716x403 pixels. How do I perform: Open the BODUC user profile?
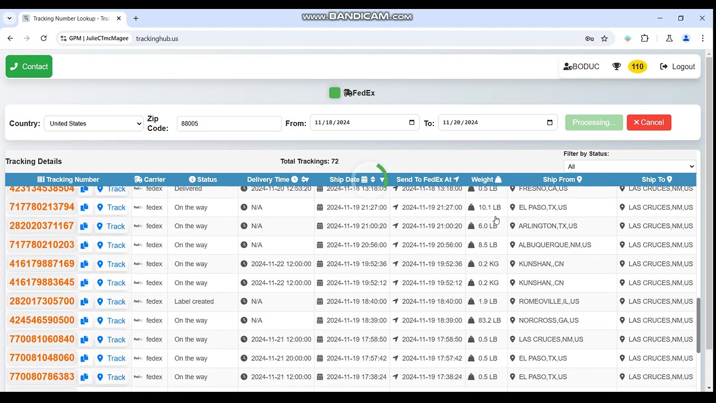click(x=581, y=67)
